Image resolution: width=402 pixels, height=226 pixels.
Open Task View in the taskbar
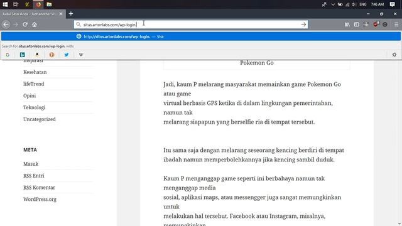coord(16,4)
